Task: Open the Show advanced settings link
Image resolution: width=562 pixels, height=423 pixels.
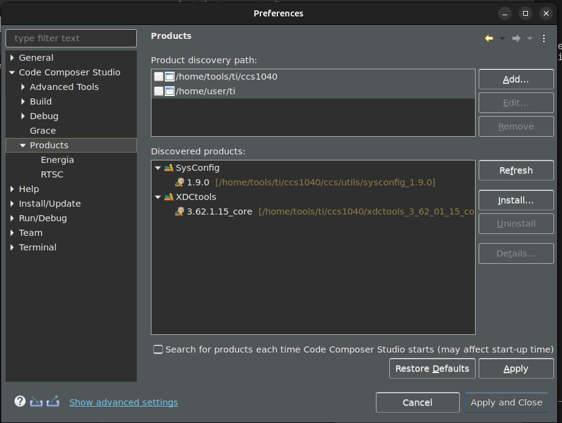Action: (123, 402)
